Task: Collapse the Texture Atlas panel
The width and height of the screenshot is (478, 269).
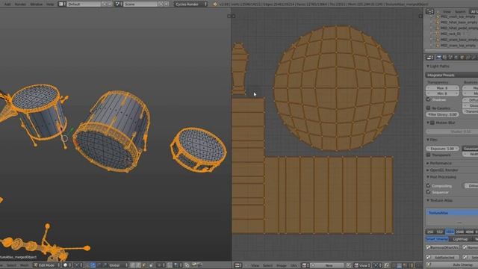Action: tap(428, 200)
